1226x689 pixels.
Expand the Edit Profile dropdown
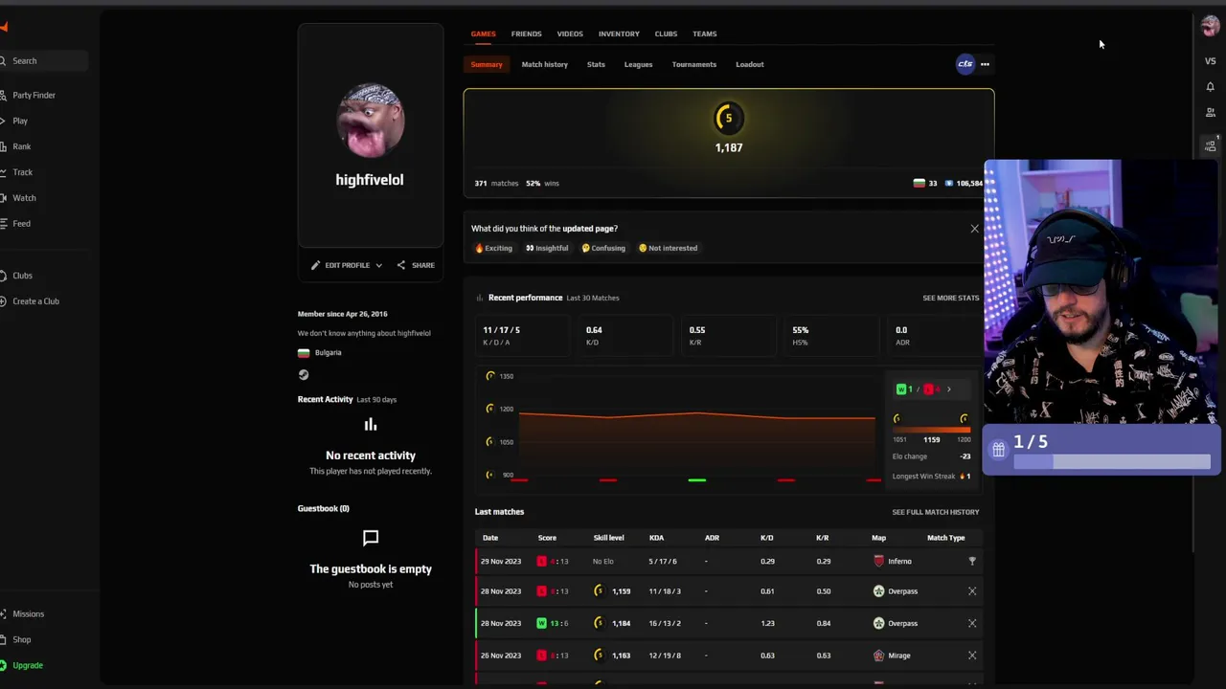tap(347, 266)
